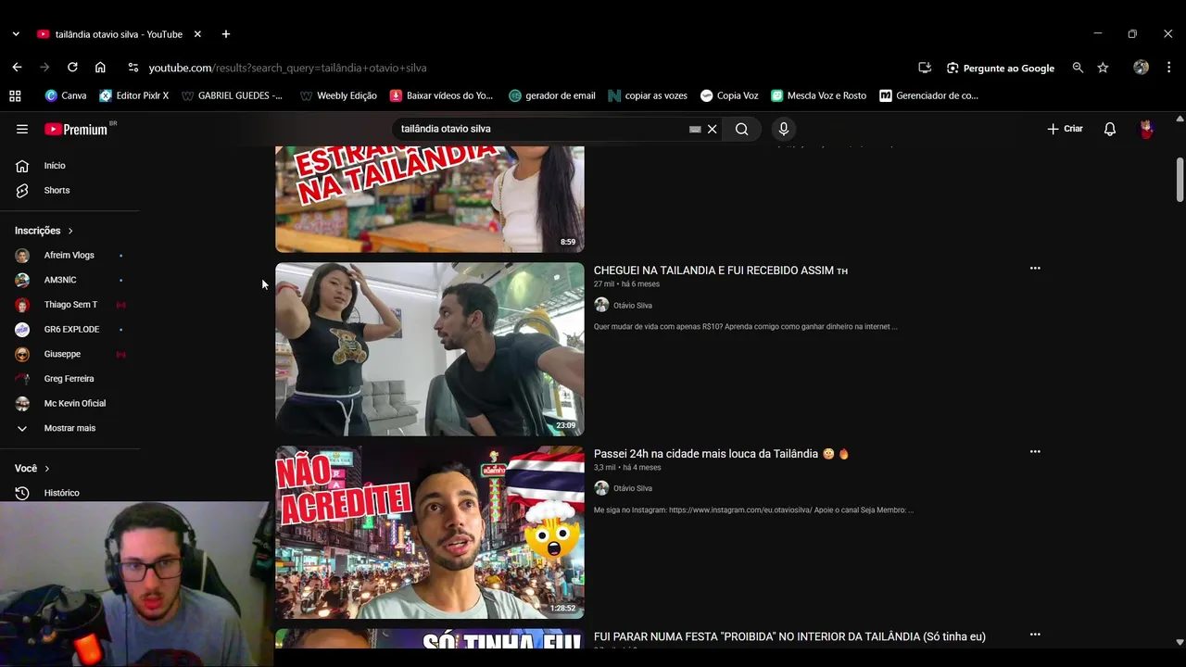Open more options for FUI PARAR NUMA FESTA video
Viewport: 1186px width, 667px height.
click(1035, 635)
